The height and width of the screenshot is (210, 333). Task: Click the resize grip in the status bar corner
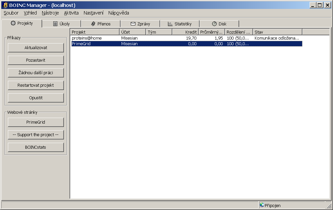click(x=329, y=205)
